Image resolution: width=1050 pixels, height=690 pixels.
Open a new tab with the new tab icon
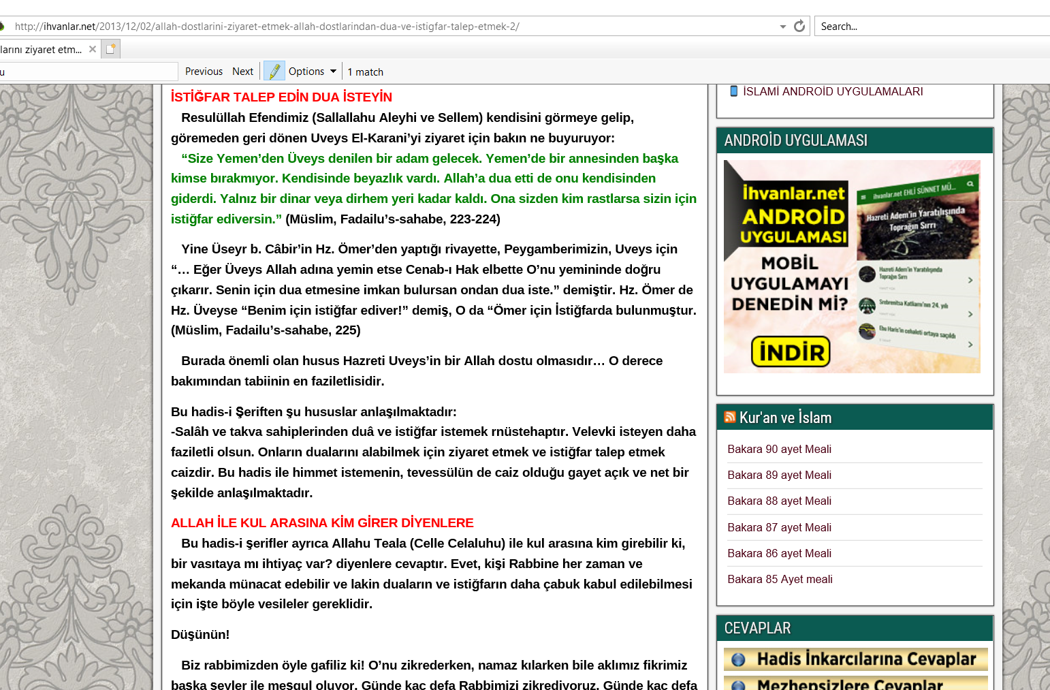(x=111, y=49)
